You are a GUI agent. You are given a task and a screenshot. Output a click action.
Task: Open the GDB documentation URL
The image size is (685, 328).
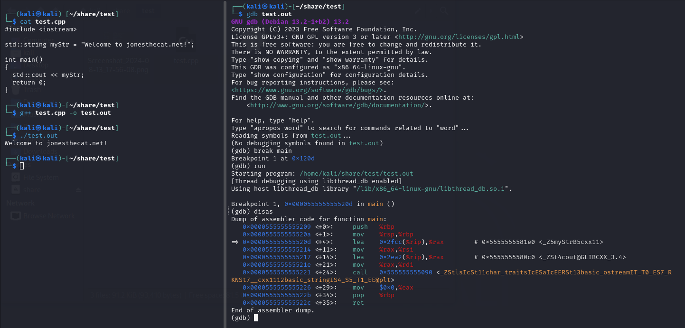pyautogui.click(x=337, y=105)
